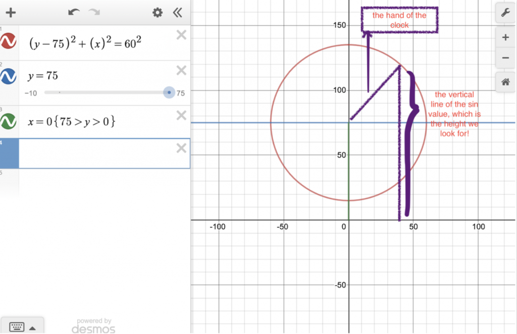The height and width of the screenshot is (334, 517).
Task: Set the slider upper bound of 75
Action: (181, 93)
